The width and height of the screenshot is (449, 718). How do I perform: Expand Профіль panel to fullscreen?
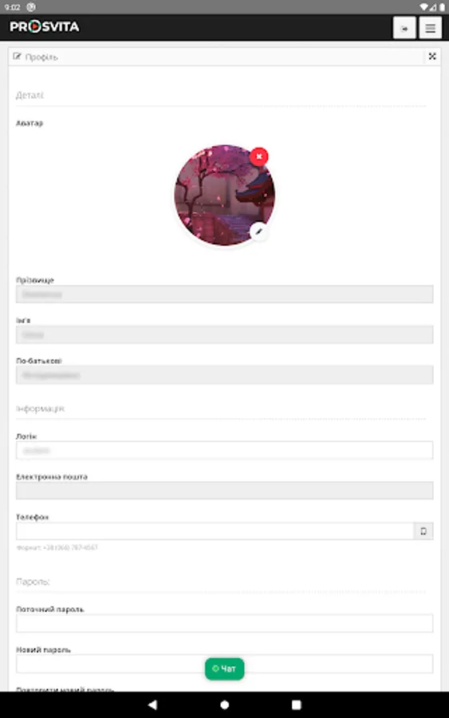tap(432, 57)
